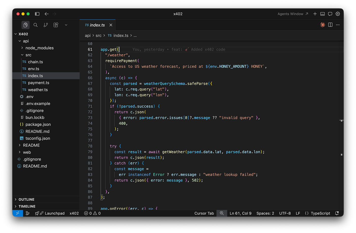Open the Explorer files view
This screenshot has height=233, width=356.
coord(25,25)
